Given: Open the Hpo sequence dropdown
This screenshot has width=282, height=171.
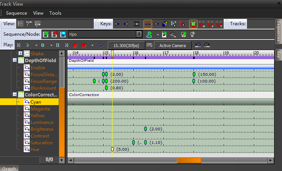Looking at the screenshot, I should tap(139, 34).
